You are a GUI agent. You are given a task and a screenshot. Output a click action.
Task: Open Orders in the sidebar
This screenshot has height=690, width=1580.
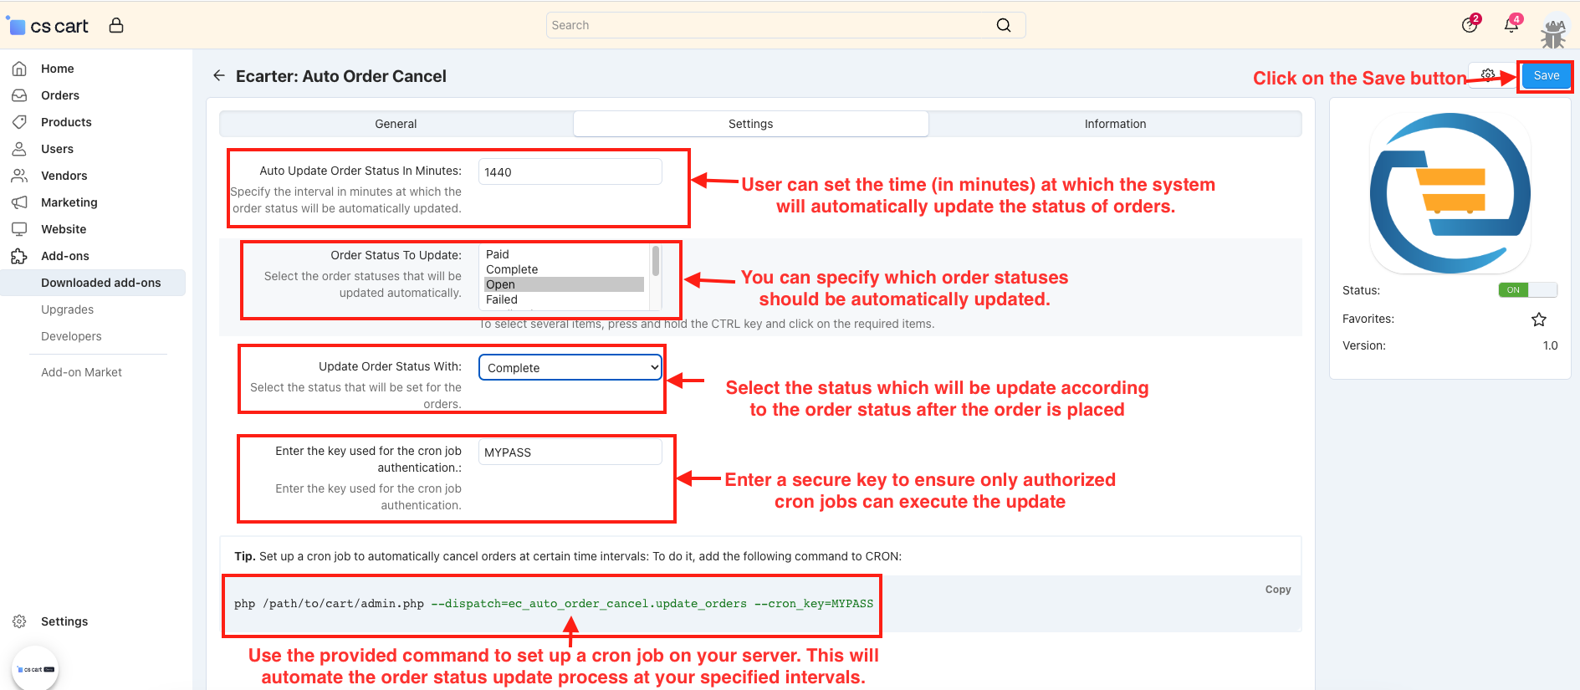60,95
